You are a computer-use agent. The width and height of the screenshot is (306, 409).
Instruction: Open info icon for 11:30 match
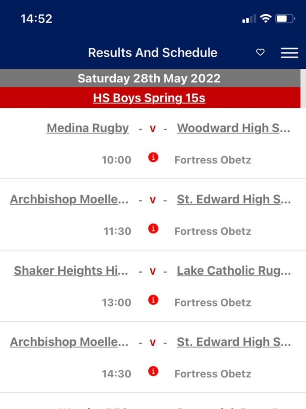click(153, 229)
